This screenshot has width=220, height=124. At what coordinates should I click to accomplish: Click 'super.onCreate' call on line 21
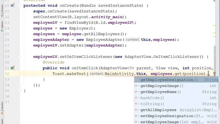tap(49, 11)
